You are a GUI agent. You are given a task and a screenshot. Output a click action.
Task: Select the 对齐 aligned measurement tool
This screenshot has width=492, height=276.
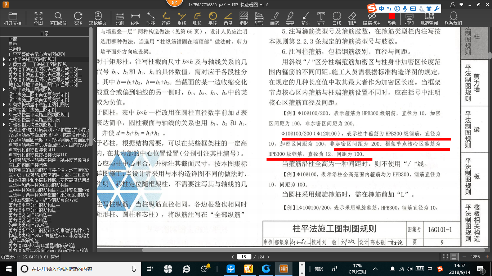click(x=151, y=19)
